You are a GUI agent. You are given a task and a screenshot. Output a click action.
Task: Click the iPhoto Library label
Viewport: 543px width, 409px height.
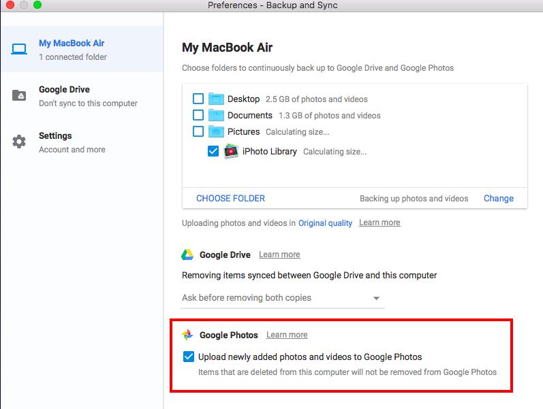[x=269, y=152]
